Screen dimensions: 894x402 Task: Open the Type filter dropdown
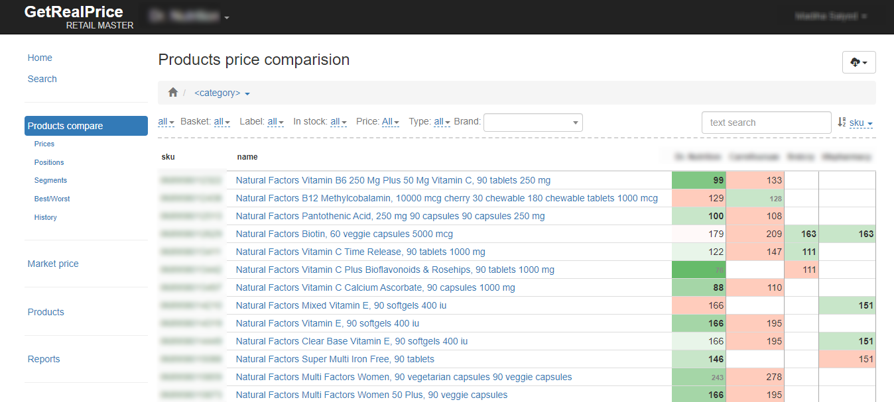[442, 122]
